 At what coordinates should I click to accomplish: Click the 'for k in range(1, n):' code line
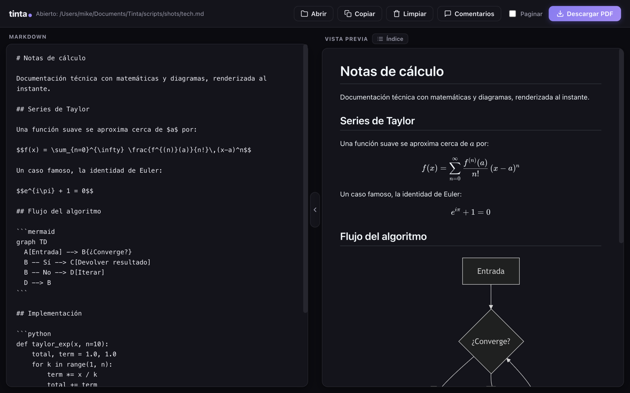coord(72,364)
